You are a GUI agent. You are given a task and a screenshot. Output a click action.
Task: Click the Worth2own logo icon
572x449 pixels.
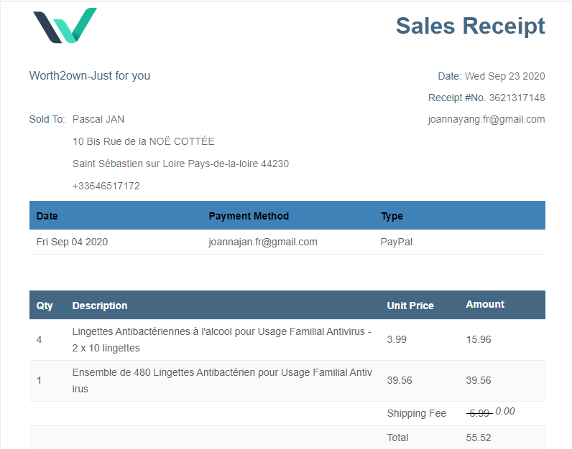click(x=65, y=25)
